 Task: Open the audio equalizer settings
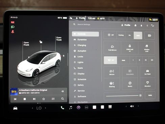tap(53, 99)
